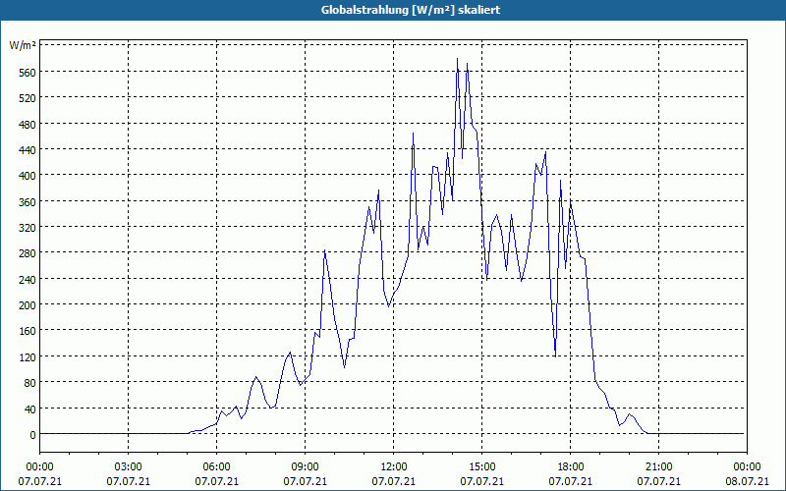Viewport: 786px width, 491px height.
Task: Click the "07.07.21" date under 03:00
Action: click(x=128, y=481)
